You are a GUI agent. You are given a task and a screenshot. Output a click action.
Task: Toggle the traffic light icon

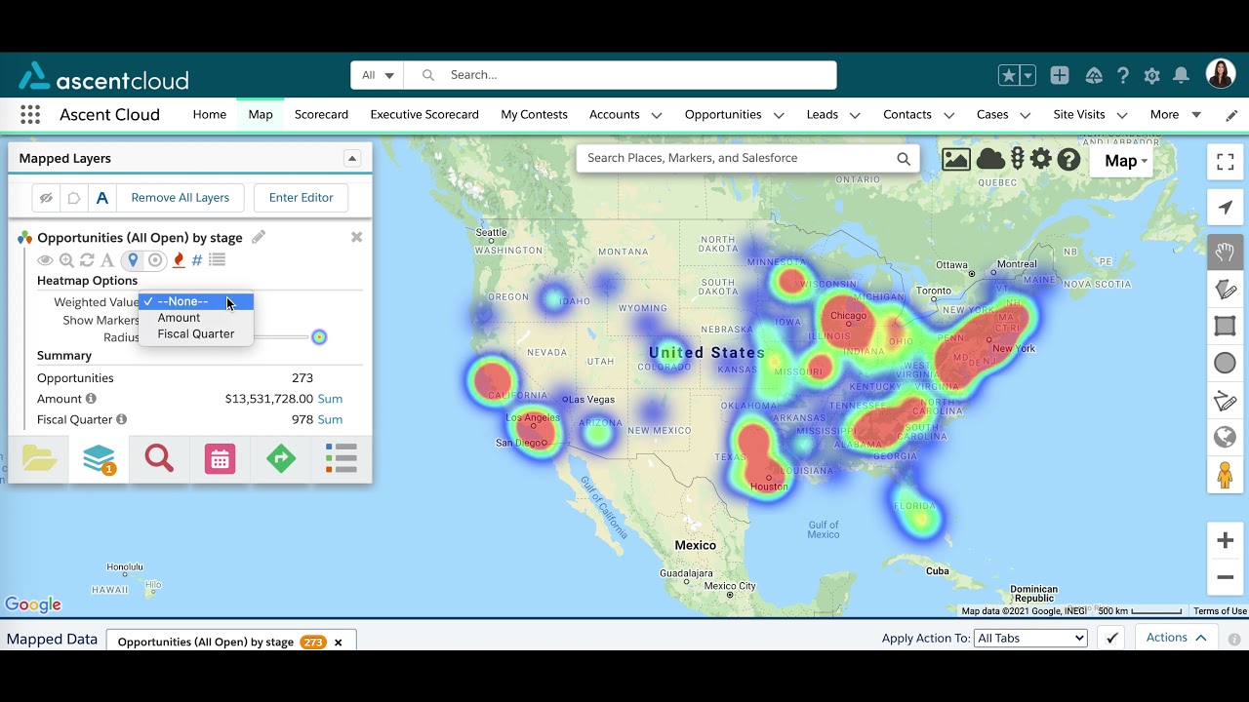[x=1018, y=159]
